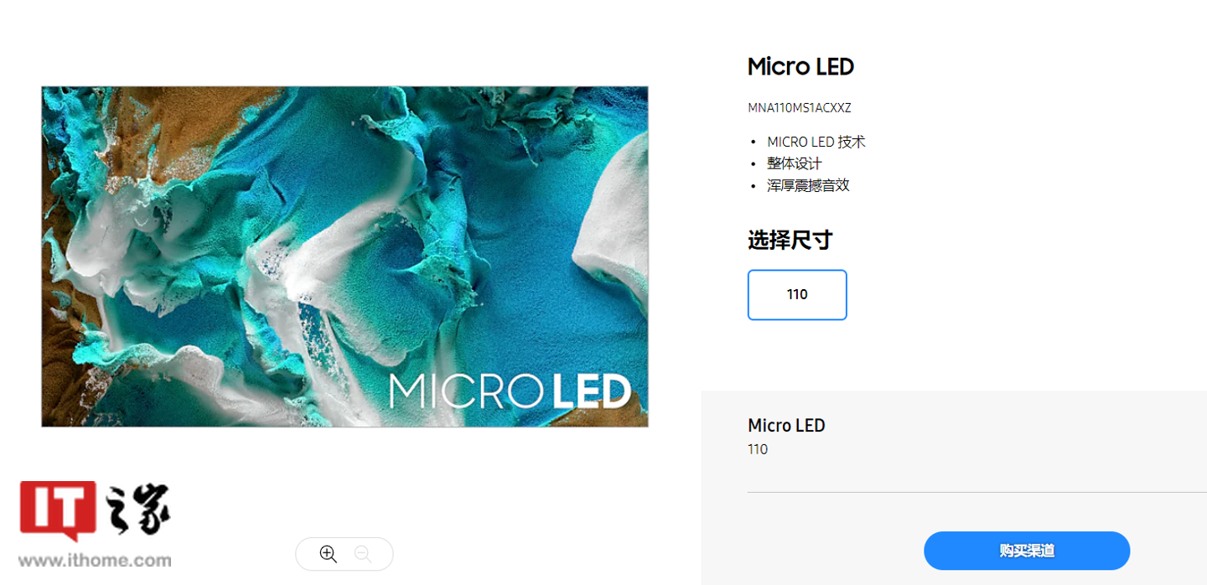Click the Micro LED TV product image
Screen dimensions: 1207x585
coord(344,256)
